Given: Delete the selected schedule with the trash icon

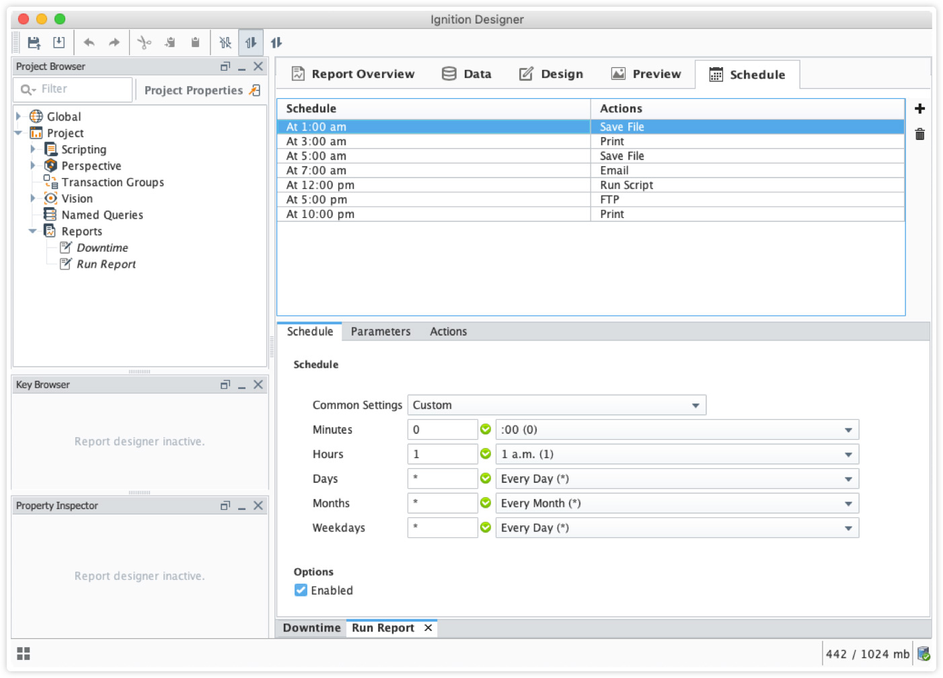Looking at the screenshot, I should [x=919, y=135].
